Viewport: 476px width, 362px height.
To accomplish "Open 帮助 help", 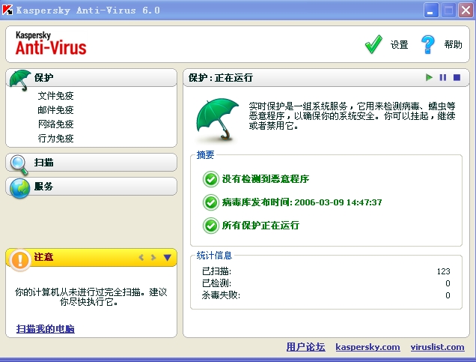I will 454,45.
